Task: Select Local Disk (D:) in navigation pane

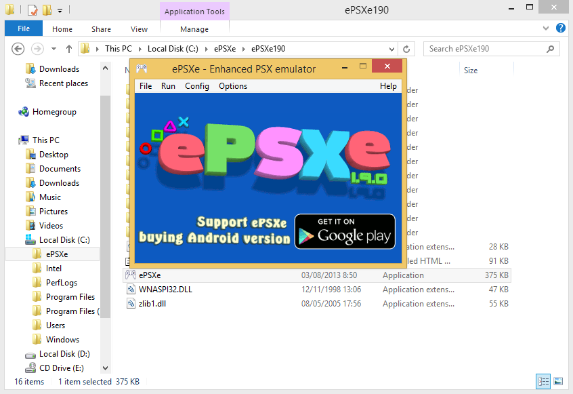Action: [x=64, y=354]
